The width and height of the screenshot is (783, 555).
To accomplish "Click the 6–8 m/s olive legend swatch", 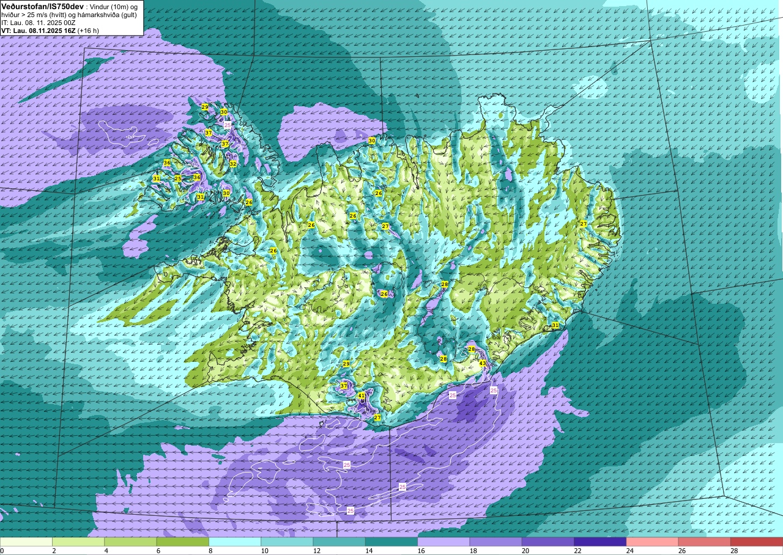I will point(183,542).
